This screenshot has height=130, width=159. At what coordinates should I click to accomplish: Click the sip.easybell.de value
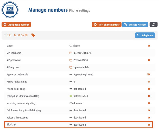click(81, 67)
